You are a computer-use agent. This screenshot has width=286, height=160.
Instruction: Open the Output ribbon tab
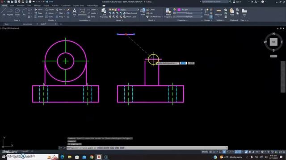click(x=46, y=6)
